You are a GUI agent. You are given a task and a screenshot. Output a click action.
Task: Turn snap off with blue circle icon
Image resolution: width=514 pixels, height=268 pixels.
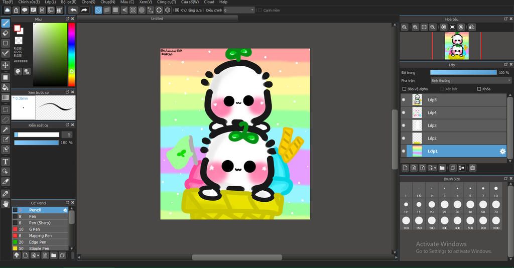98,10
